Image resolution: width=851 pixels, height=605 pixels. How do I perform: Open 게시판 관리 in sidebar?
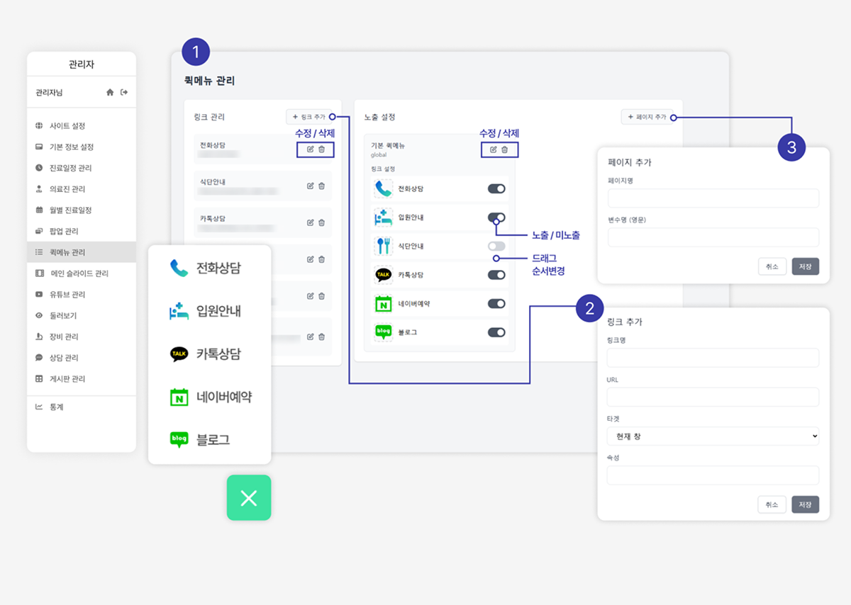pyautogui.click(x=82, y=379)
